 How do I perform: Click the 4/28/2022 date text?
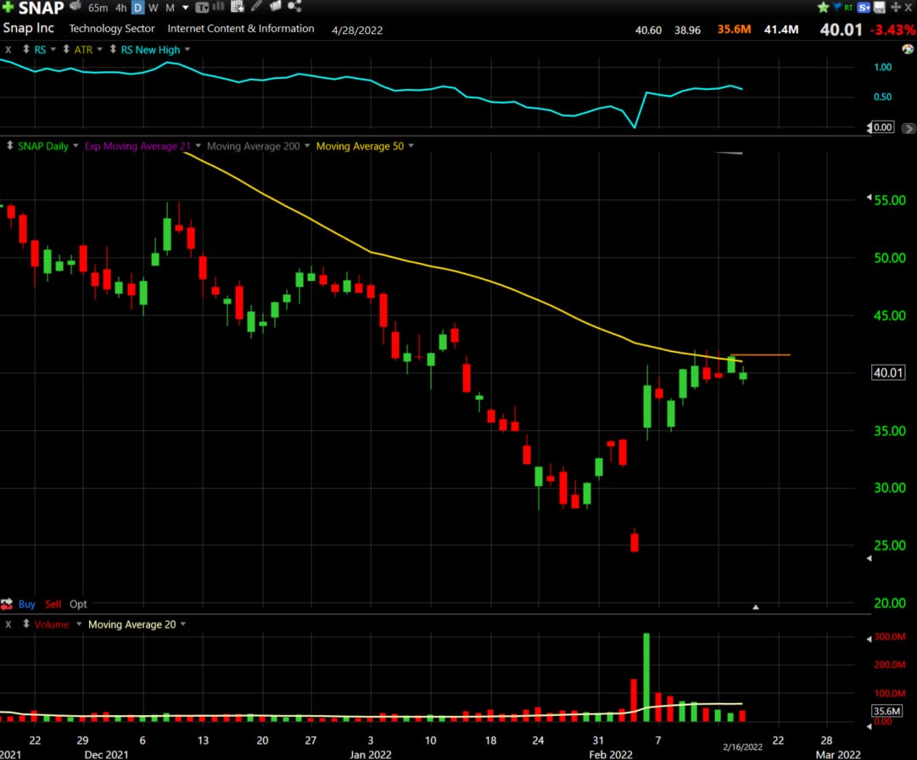click(x=357, y=30)
